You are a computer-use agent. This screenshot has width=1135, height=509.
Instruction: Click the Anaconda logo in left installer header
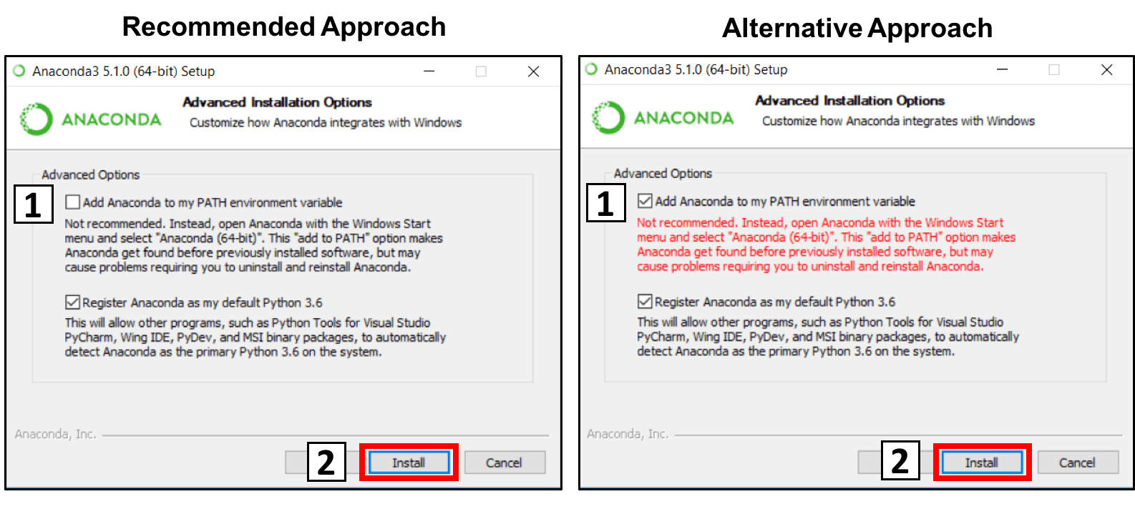[90, 119]
